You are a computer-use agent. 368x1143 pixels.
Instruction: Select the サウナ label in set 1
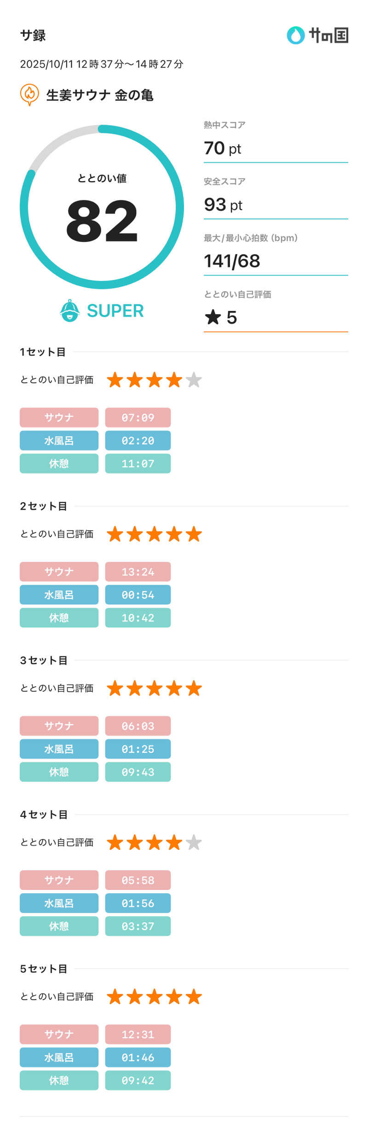(x=59, y=417)
